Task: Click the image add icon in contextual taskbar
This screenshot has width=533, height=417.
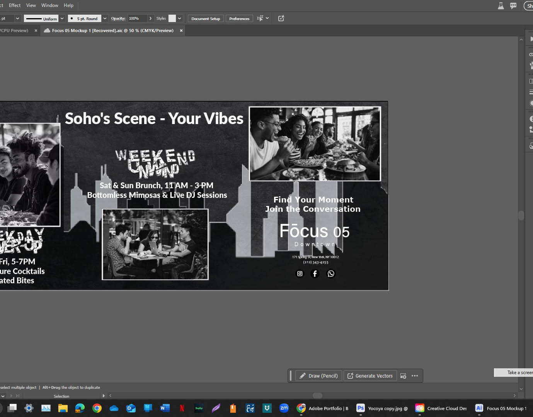Action: pos(403,376)
